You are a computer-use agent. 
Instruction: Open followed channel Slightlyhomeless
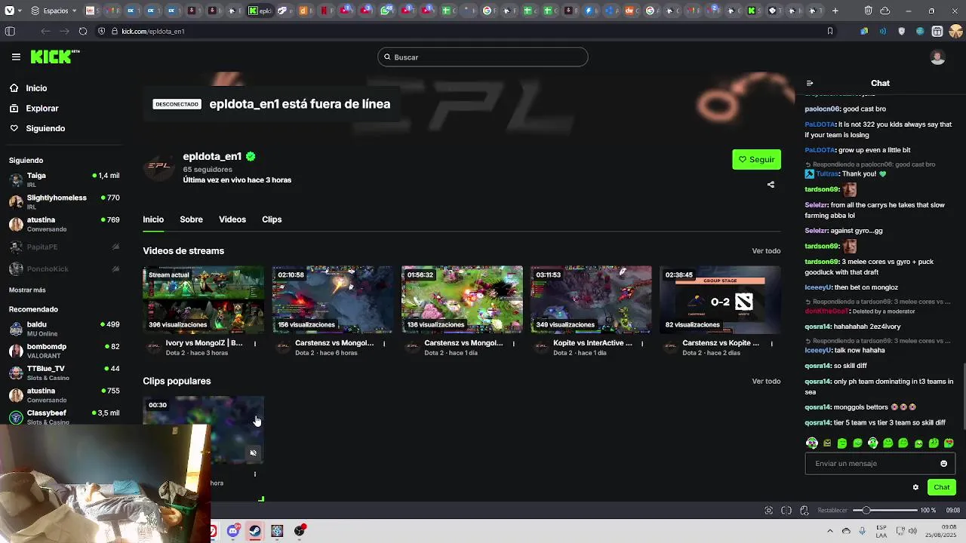64,201
